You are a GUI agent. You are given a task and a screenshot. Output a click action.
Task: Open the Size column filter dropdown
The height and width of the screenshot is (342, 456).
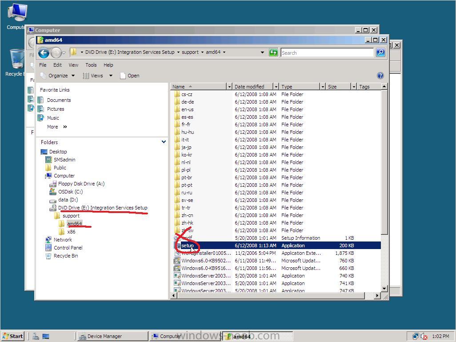[x=354, y=87]
